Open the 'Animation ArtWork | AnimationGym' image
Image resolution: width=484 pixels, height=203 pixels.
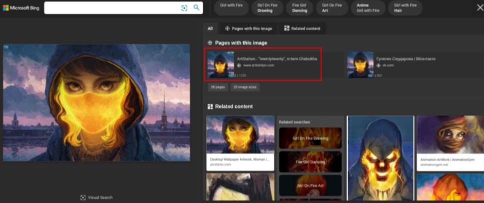point(451,143)
